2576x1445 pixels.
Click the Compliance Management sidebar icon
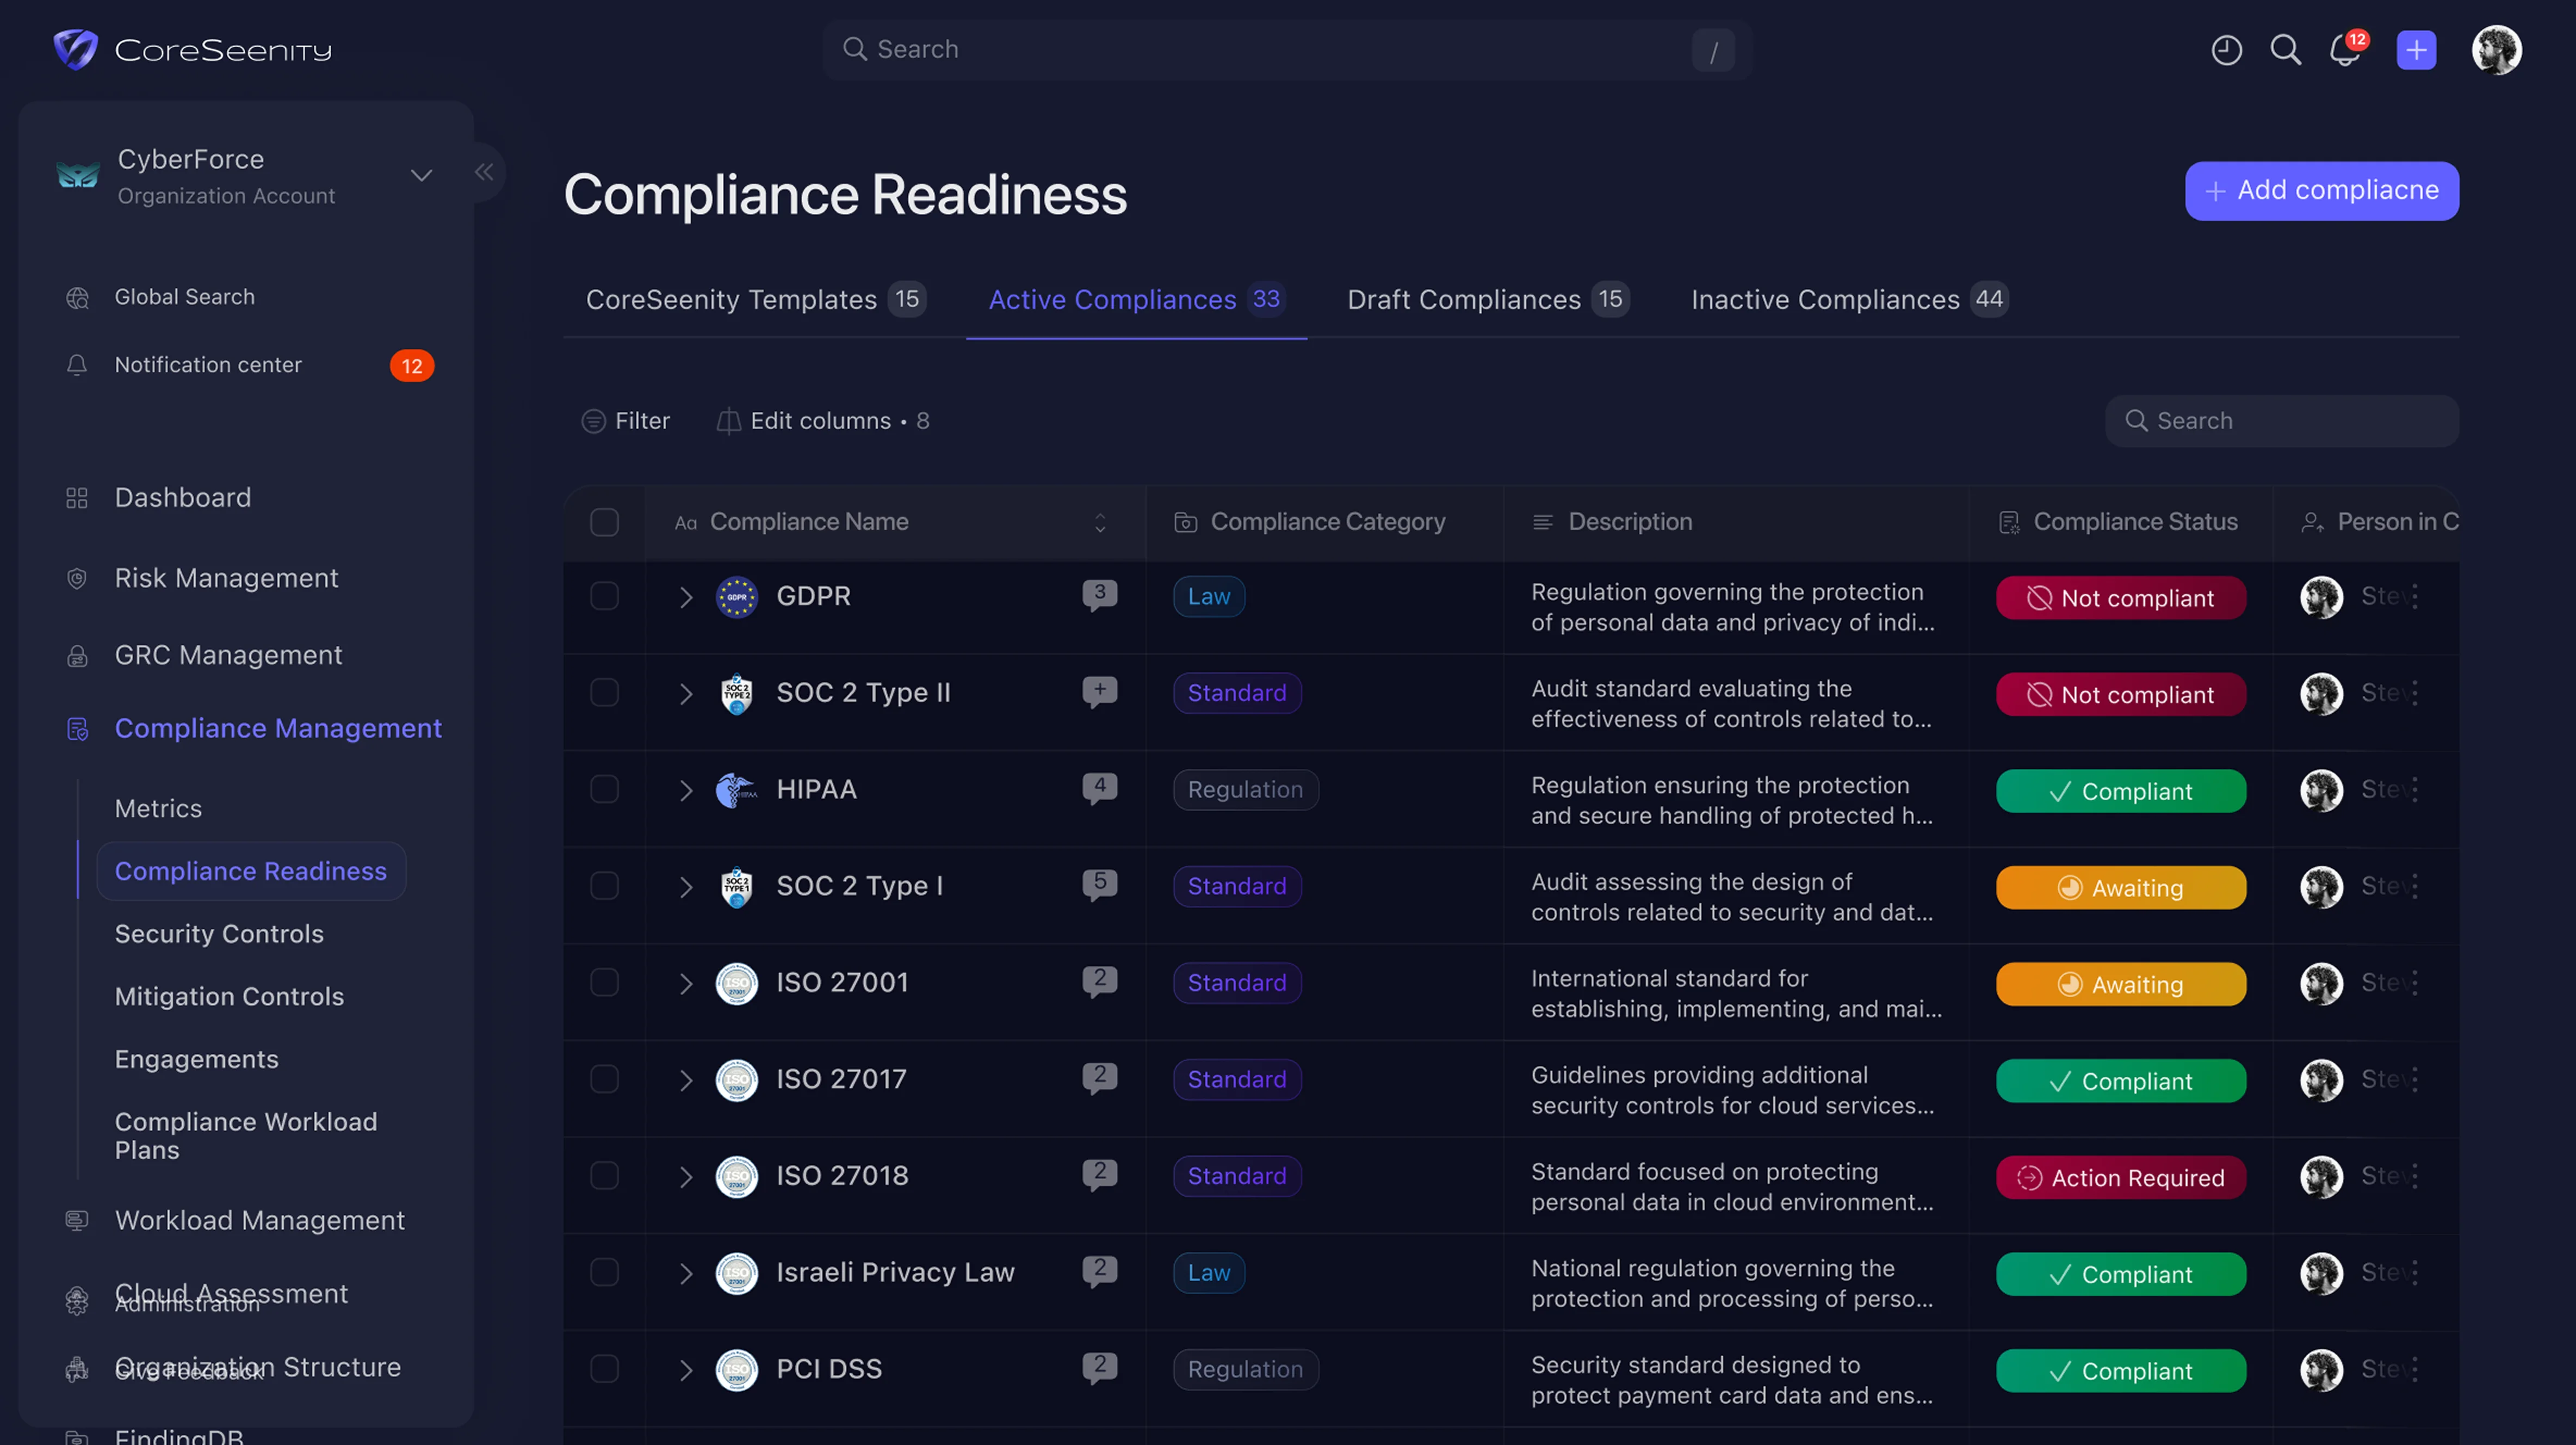click(77, 729)
